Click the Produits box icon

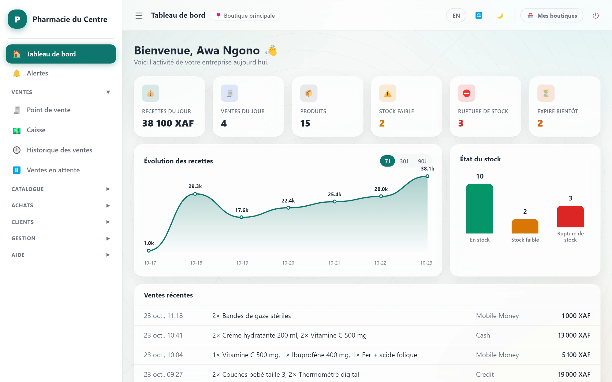pos(309,93)
